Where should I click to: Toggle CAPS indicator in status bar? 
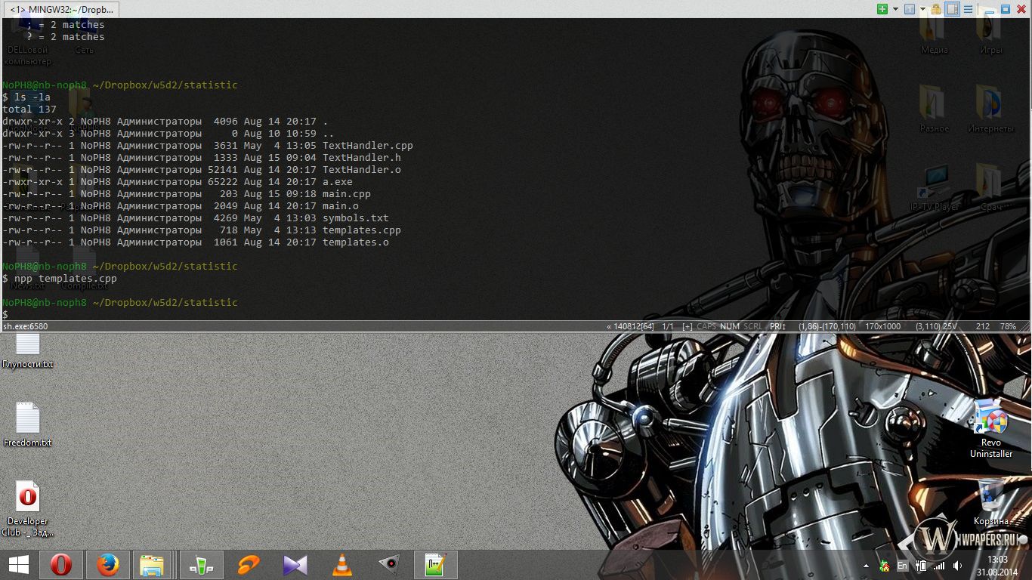706,326
